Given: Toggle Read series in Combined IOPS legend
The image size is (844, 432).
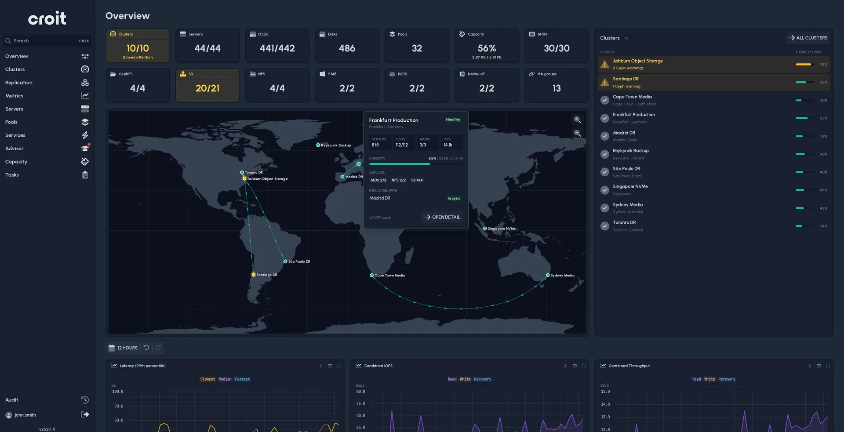Looking at the screenshot, I should tap(452, 379).
